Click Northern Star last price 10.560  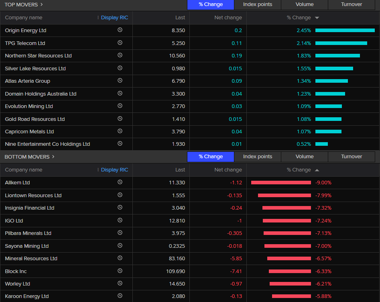tap(177, 56)
